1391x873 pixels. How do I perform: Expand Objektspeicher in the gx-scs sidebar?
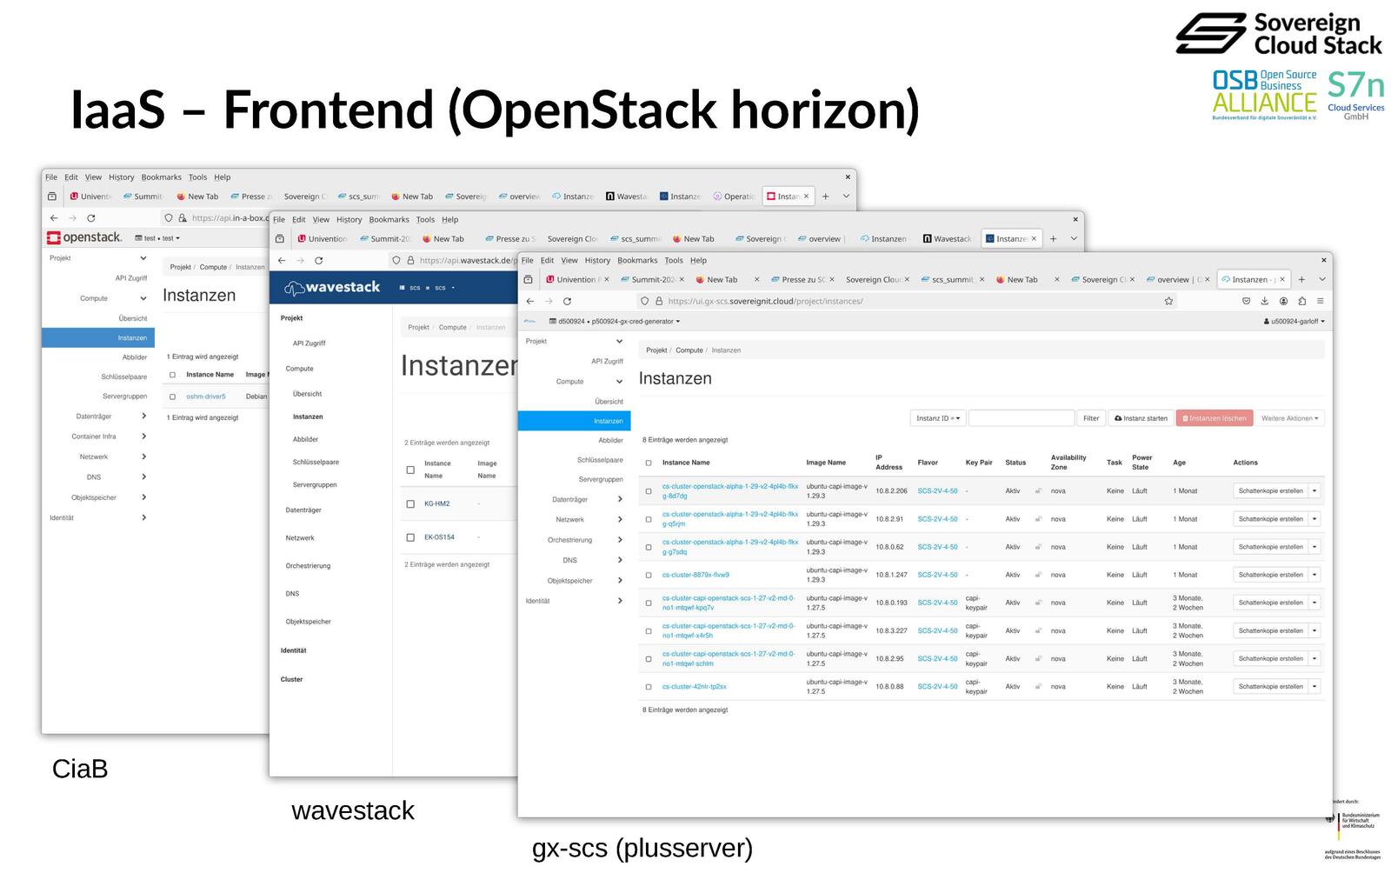(x=620, y=581)
